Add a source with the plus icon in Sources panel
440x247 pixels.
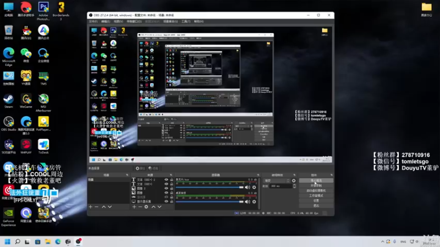pyautogui.click(x=134, y=207)
